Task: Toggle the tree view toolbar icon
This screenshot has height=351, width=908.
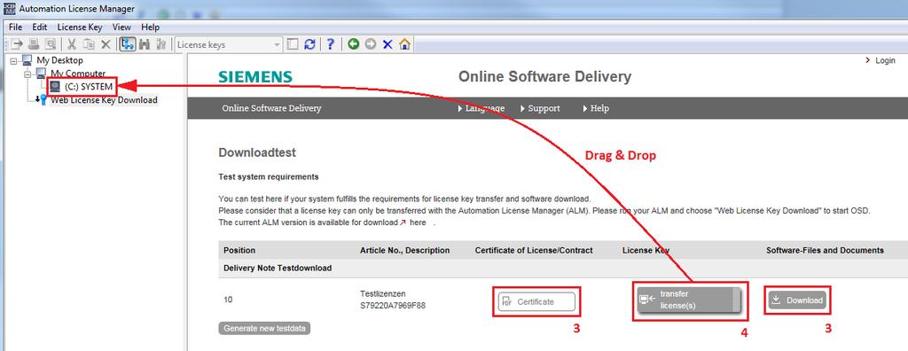Action: pyautogui.click(x=128, y=44)
